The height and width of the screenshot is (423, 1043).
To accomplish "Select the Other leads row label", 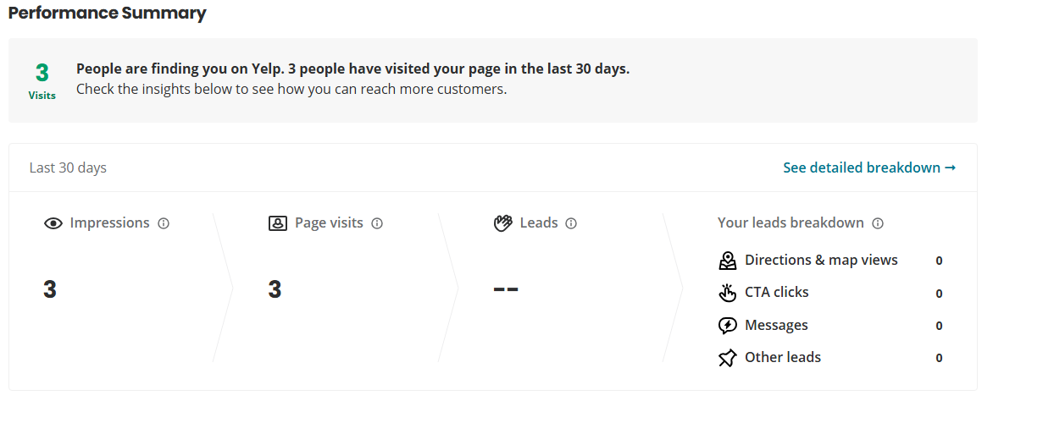I will pyautogui.click(x=783, y=357).
